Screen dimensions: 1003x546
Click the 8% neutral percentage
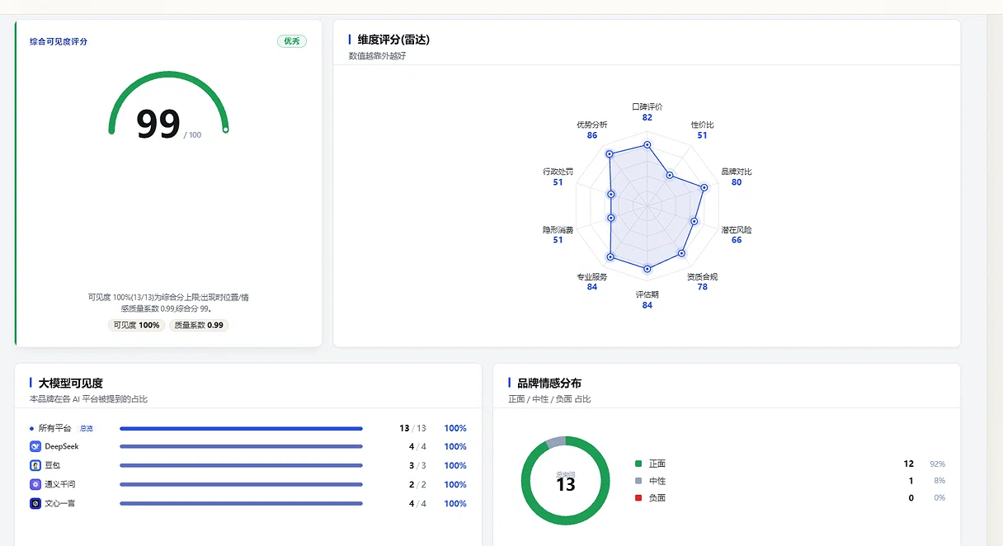point(939,481)
